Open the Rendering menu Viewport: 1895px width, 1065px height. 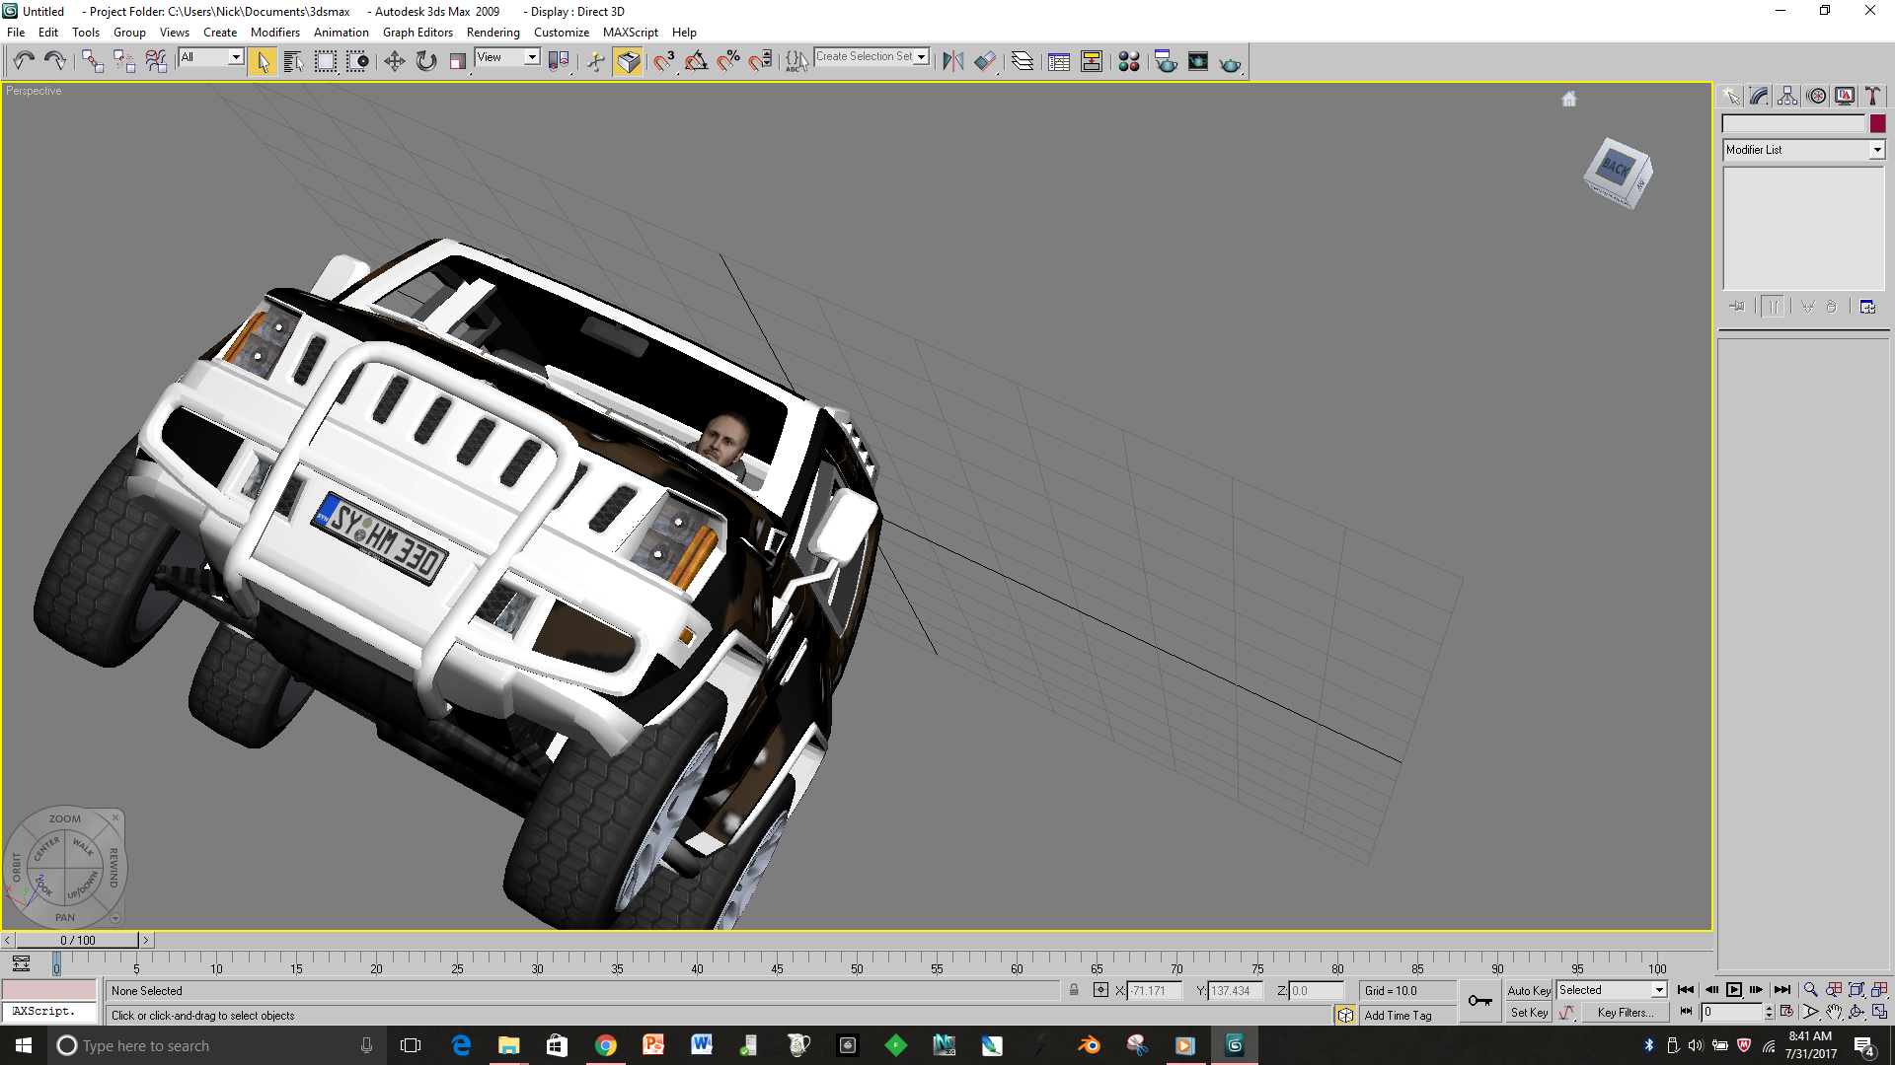[x=493, y=33]
